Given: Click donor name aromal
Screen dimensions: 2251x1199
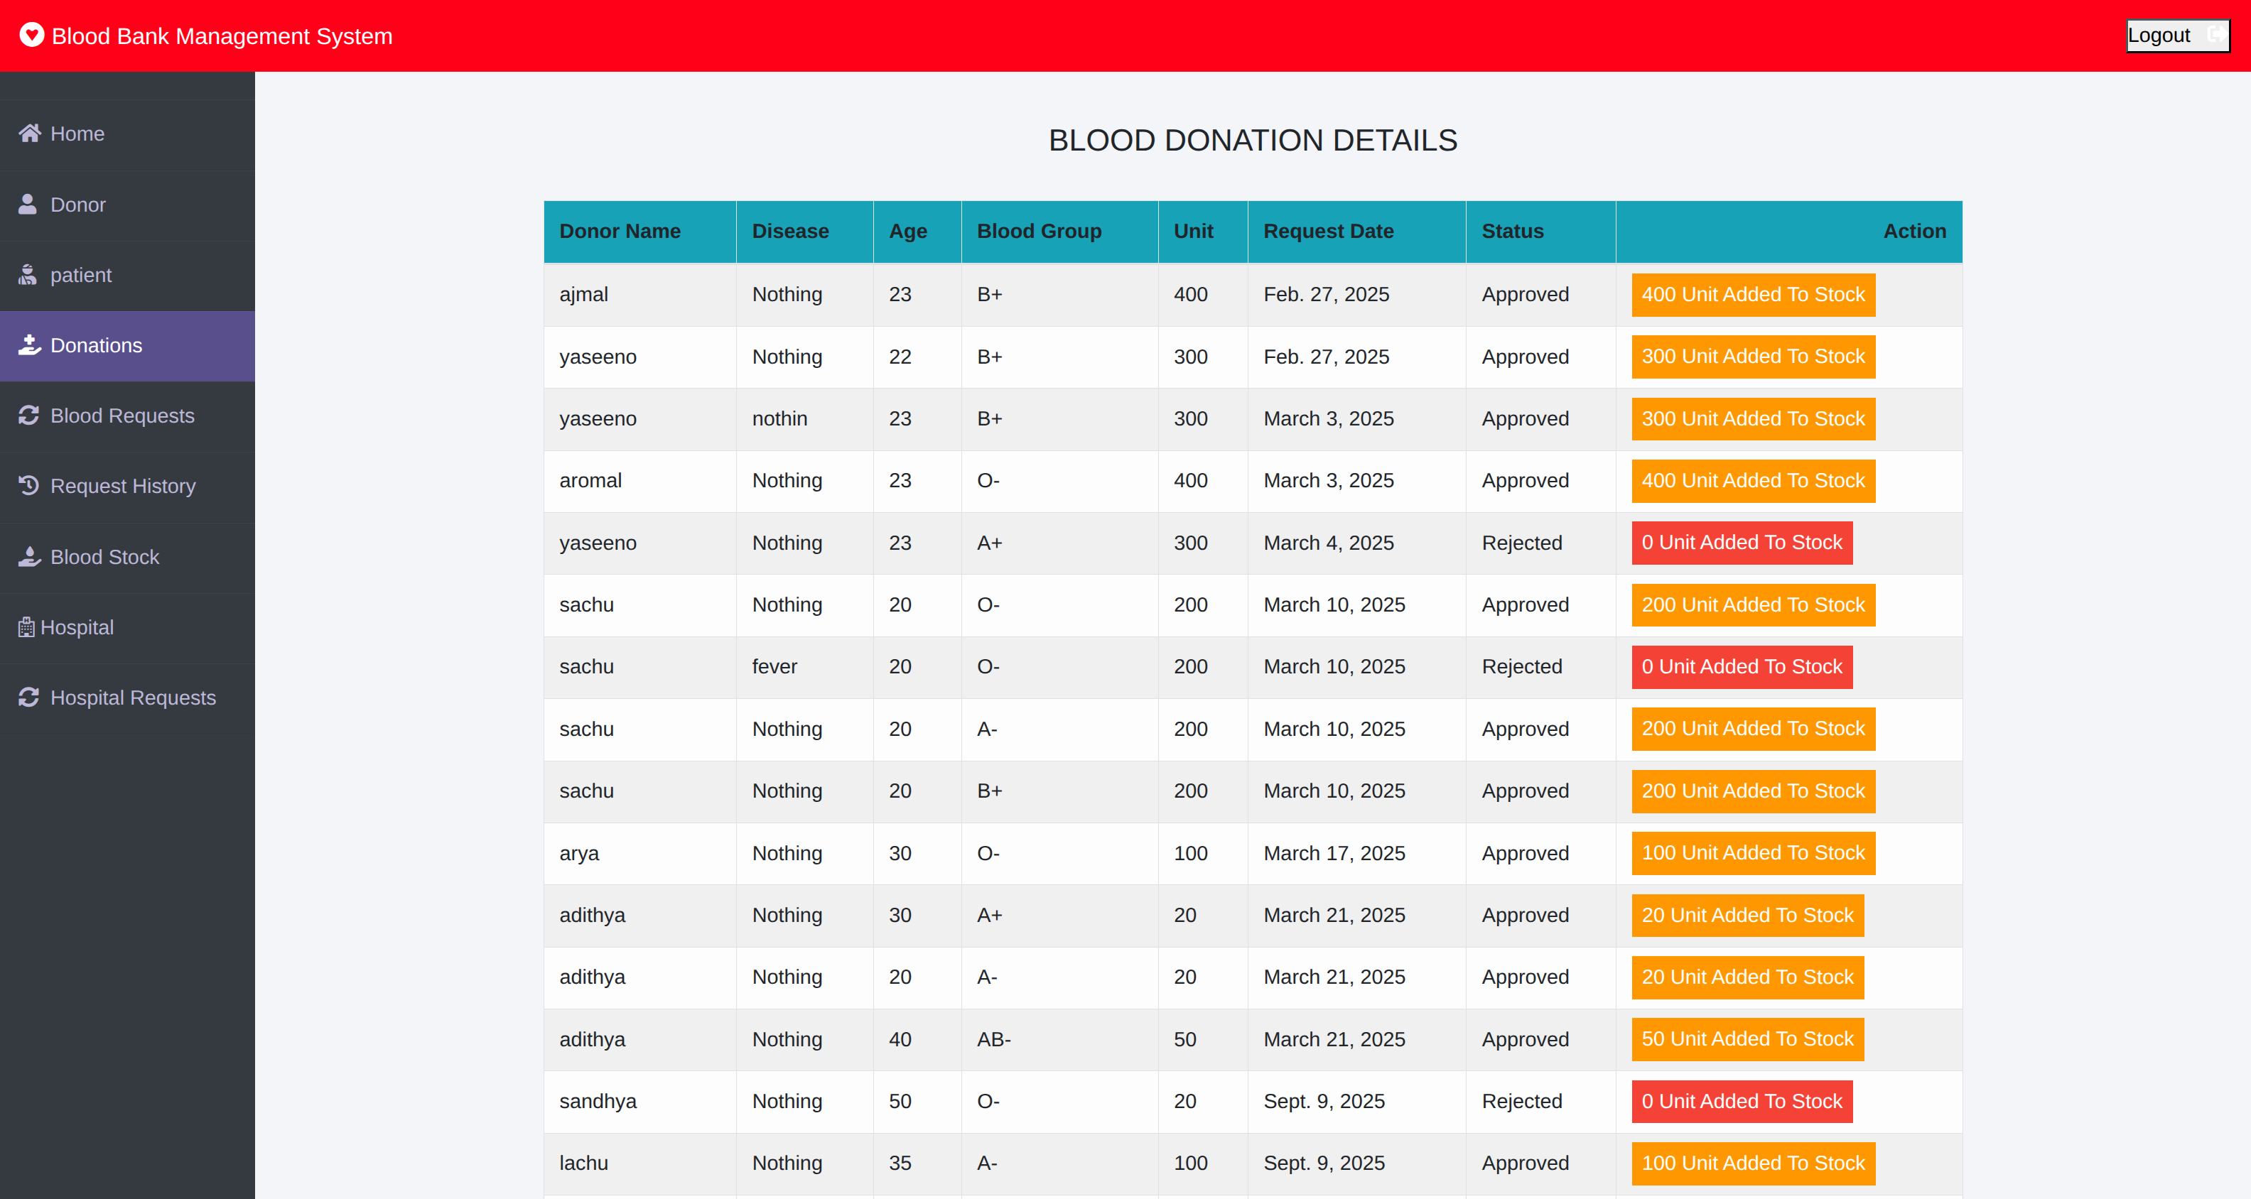Looking at the screenshot, I should (590, 480).
